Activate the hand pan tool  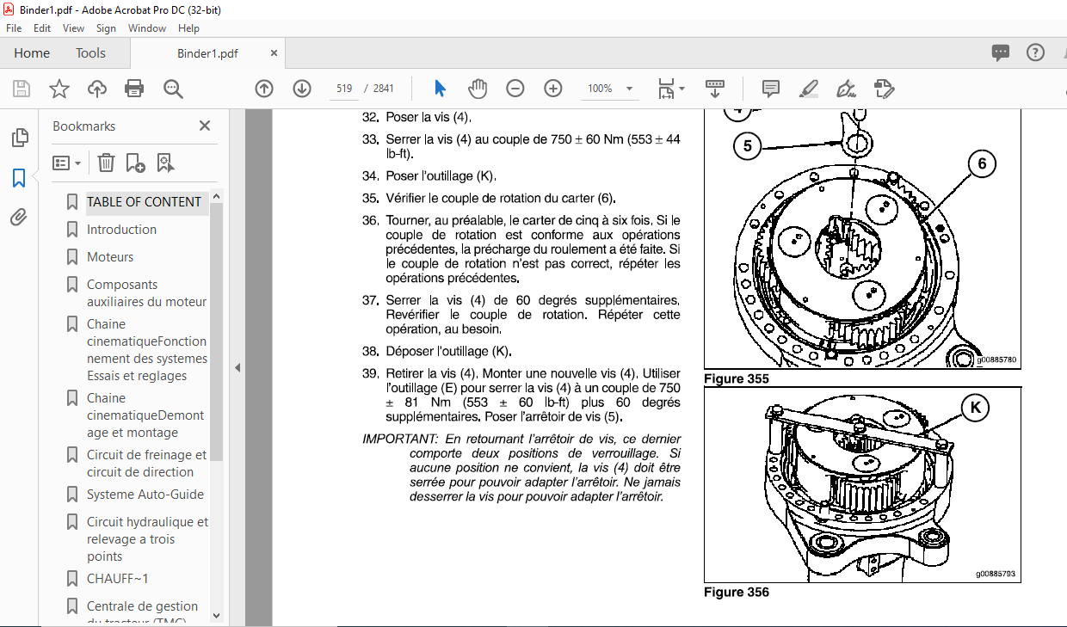478,89
